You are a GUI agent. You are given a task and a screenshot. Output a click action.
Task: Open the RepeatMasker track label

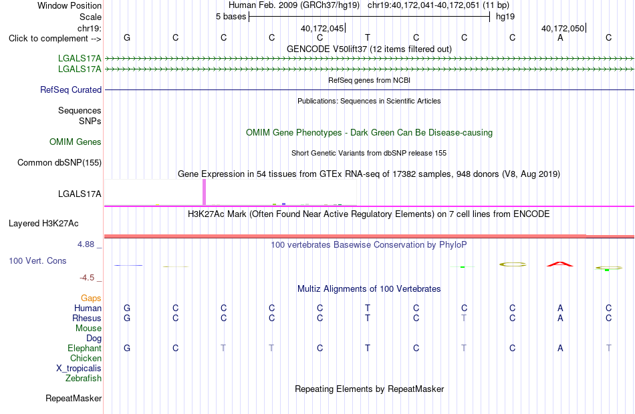(74, 398)
